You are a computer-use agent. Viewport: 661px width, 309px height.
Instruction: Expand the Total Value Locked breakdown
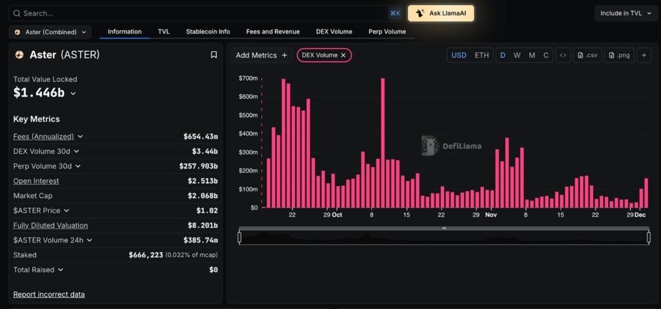(x=73, y=94)
